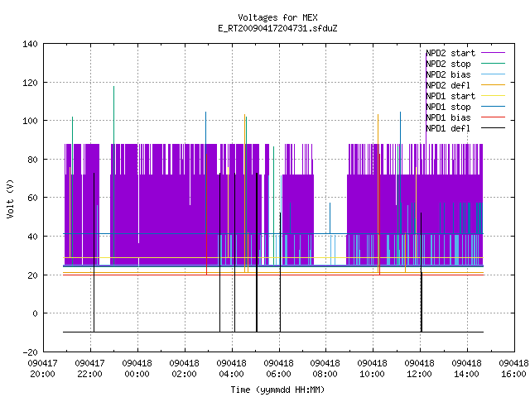The height and width of the screenshot is (397, 530).
Task: Click the light blue NPD2 bias legend line
Action: coord(494,74)
